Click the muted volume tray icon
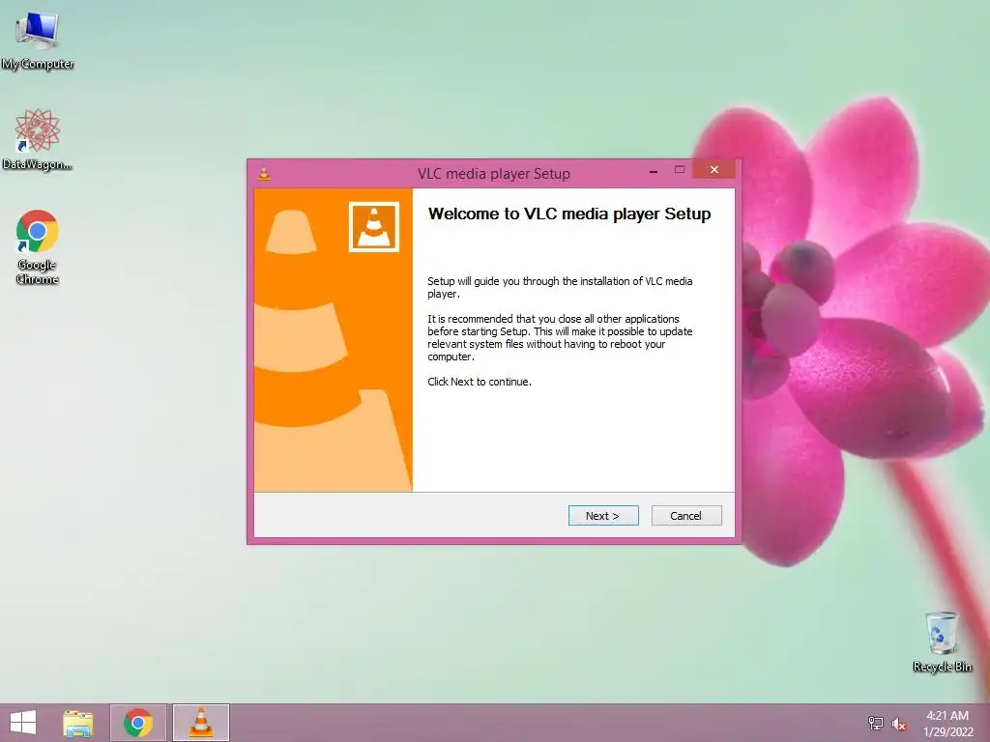 tap(899, 724)
